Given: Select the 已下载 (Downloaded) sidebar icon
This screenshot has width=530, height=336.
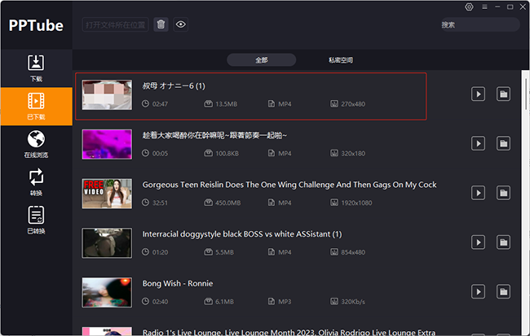Looking at the screenshot, I should click(x=36, y=105).
